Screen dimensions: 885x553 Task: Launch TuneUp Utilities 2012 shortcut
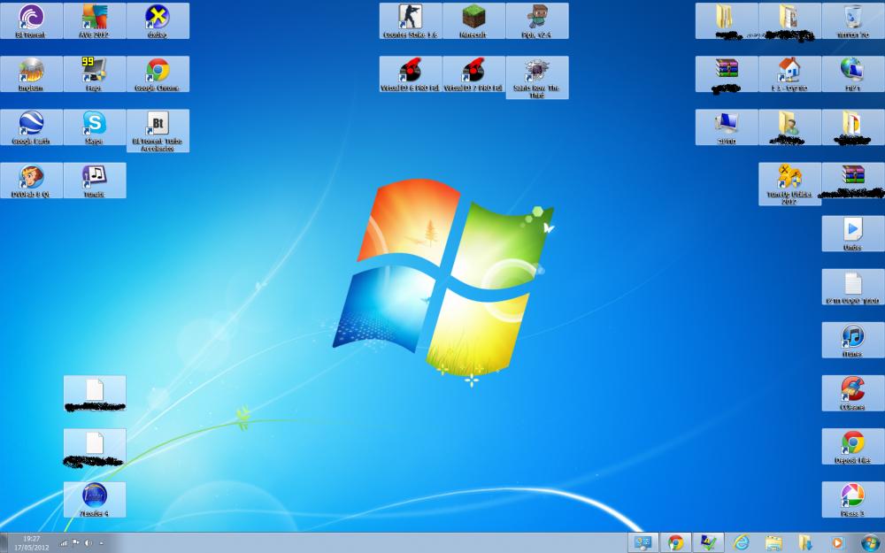pyautogui.click(x=789, y=184)
